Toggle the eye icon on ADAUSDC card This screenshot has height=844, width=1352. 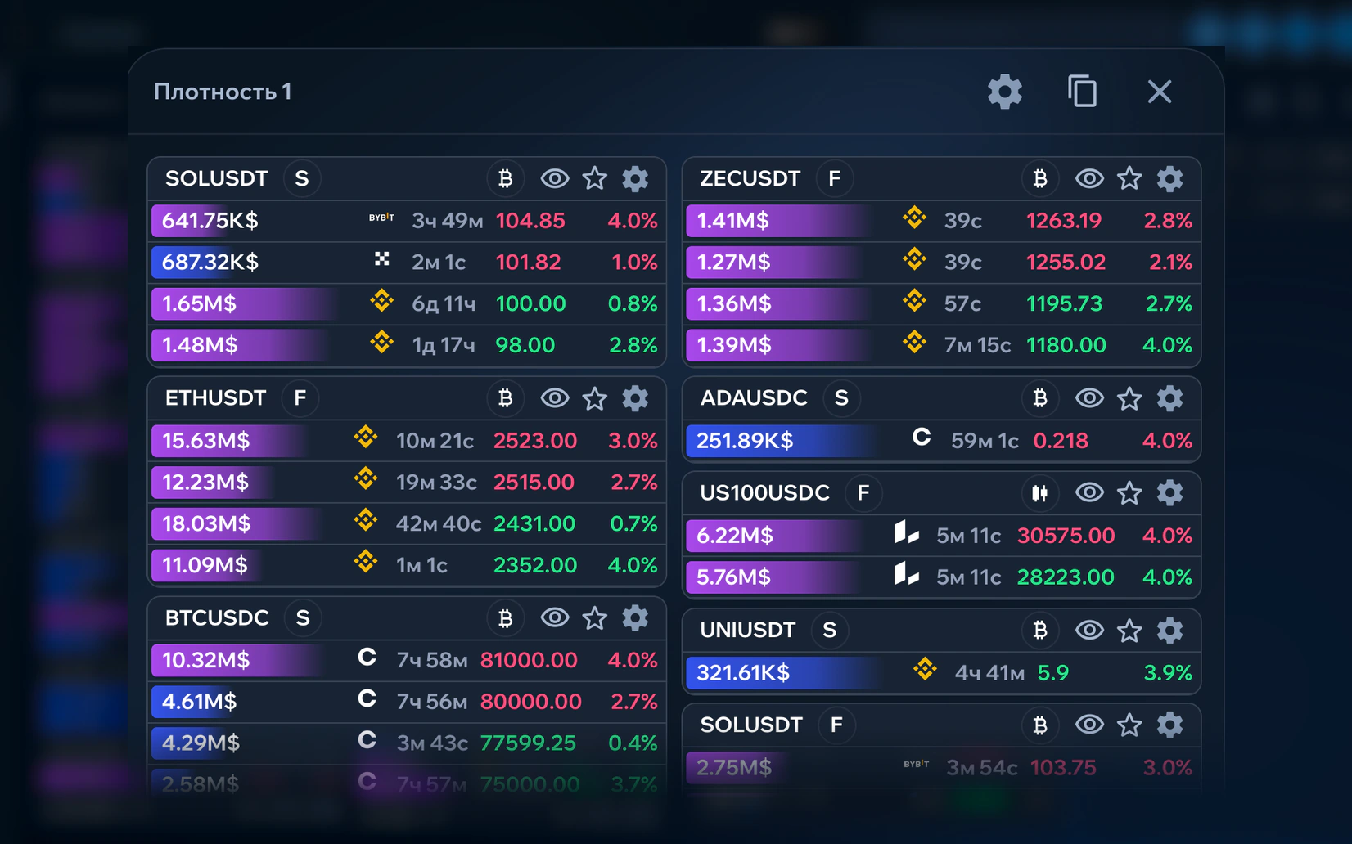(1088, 398)
